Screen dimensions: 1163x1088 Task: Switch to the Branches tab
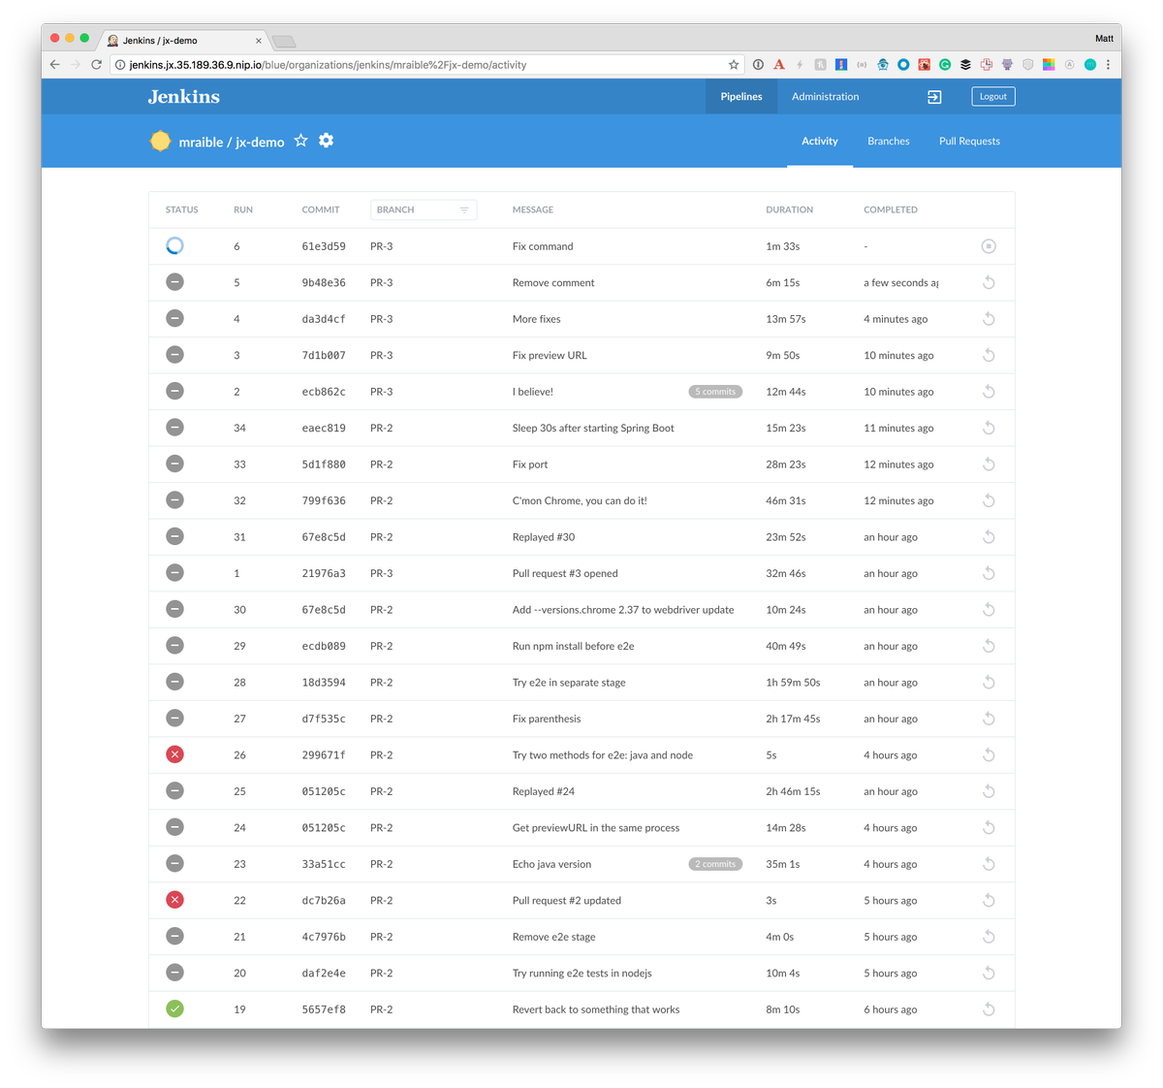coord(889,141)
